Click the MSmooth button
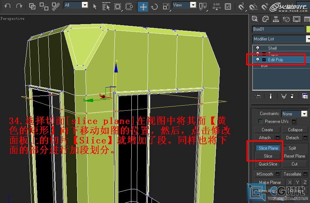Viewport: 310px width, 203px height. (265, 174)
